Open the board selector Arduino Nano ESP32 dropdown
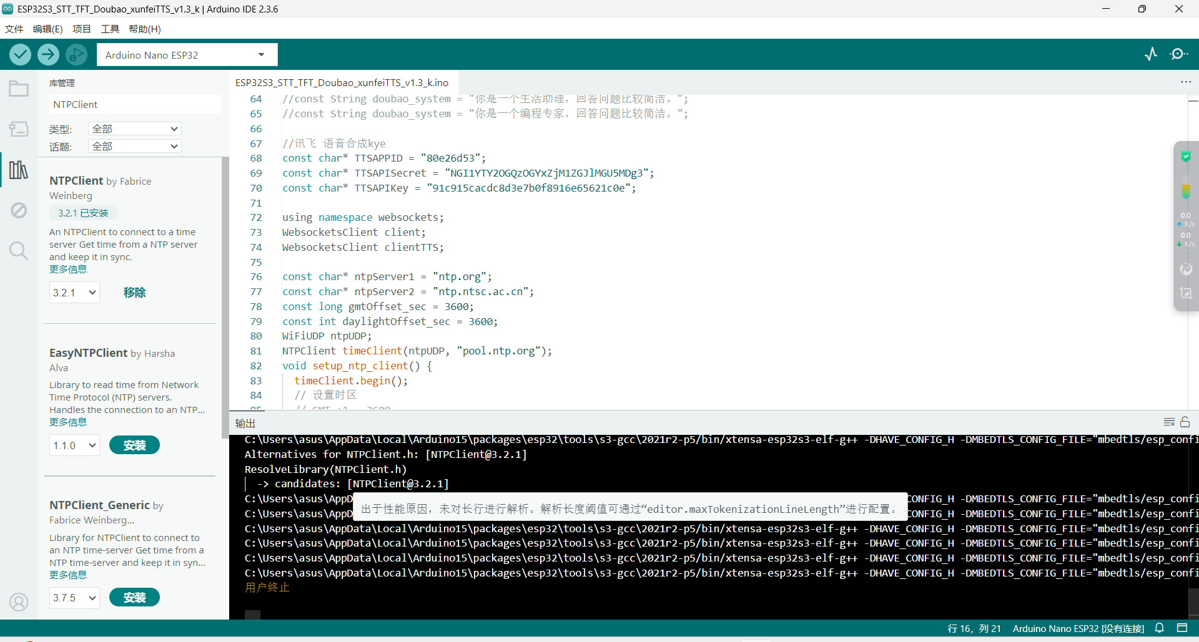Screen dimensions: 1199x642 [187, 55]
